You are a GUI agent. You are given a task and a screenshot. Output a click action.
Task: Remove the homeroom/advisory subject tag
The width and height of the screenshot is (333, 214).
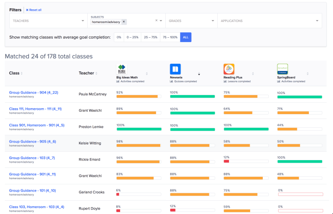click(124, 22)
